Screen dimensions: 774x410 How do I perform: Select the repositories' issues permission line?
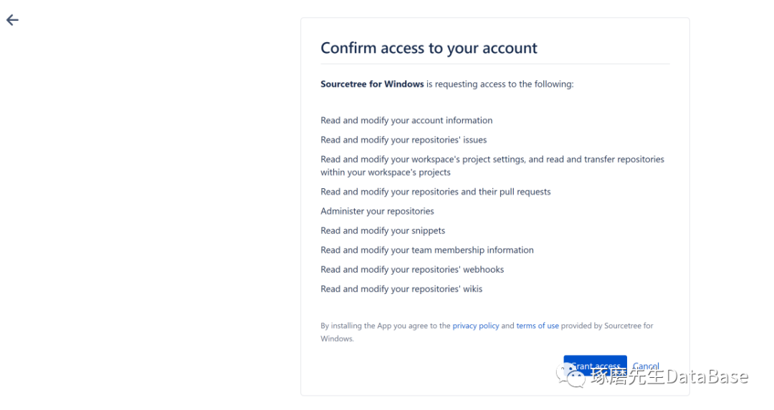pyautogui.click(x=403, y=140)
